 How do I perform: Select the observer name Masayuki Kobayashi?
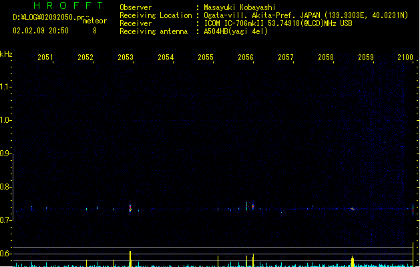240,7
